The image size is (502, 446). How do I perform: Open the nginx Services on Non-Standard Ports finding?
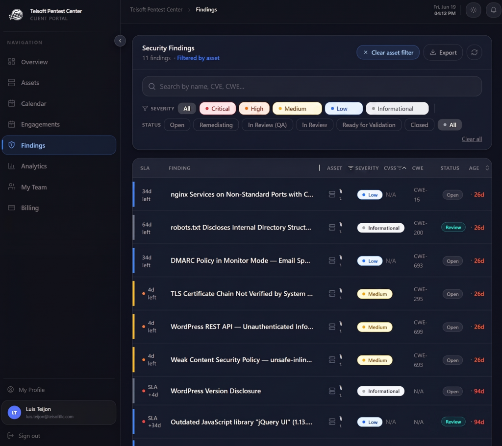pyautogui.click(x=242, y=194)
